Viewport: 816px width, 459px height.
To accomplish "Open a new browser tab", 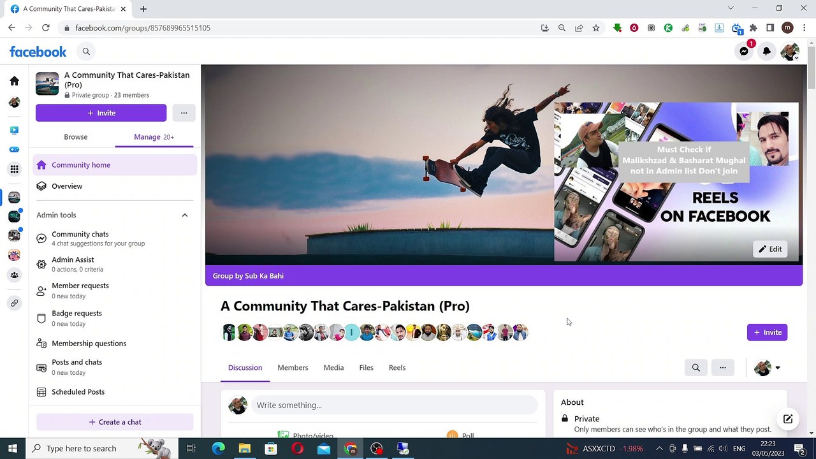I will (x=143, y=9).
